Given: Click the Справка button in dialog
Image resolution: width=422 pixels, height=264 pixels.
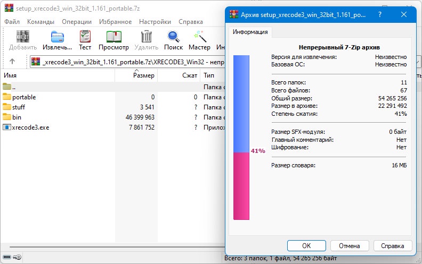Looking at the screenshot, I should tap(392, 246).
